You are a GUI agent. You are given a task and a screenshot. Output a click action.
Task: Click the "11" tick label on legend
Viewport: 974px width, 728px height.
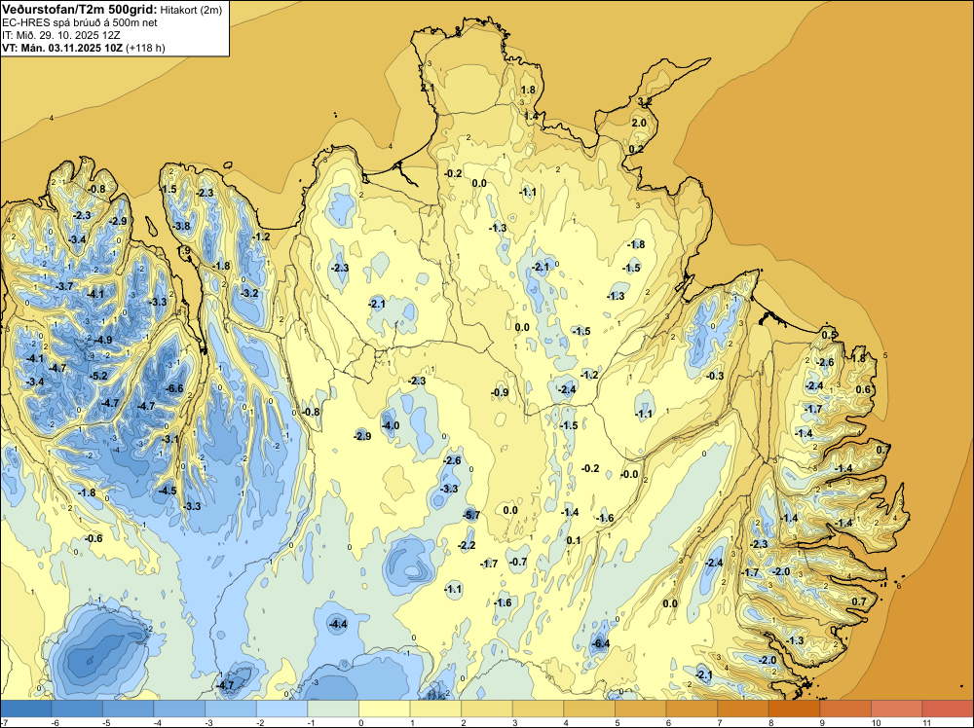pyautogui.click(x=926, y=722)
